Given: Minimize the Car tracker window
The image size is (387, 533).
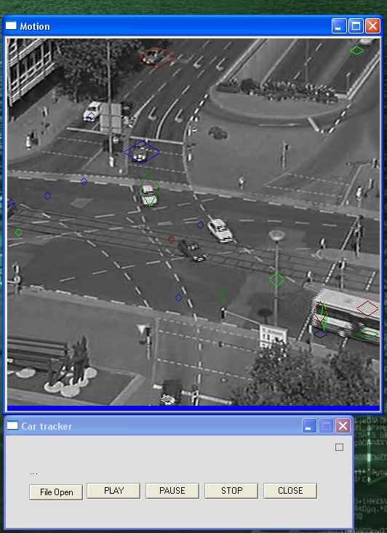Looking at the screenshot, I should pyautogui.click(x=309, y=425).
